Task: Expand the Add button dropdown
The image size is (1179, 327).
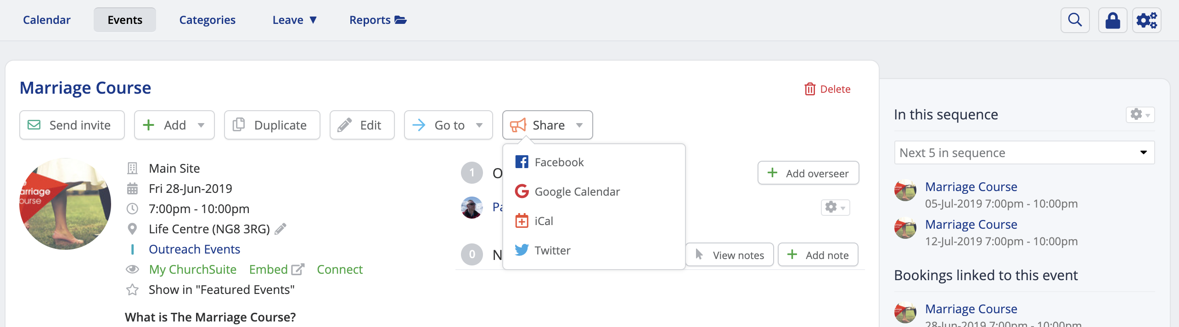Action: [201, 125]
